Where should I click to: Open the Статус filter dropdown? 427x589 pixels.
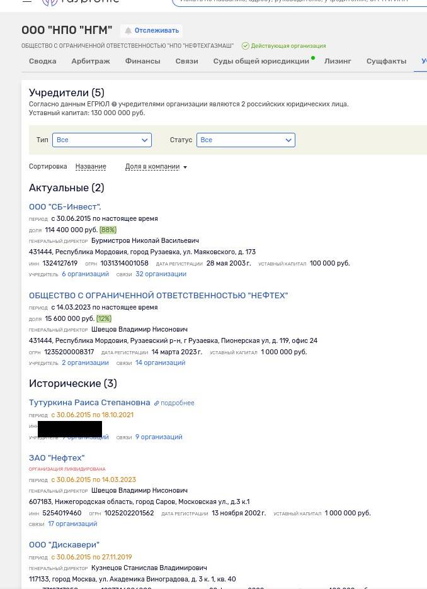(246, 140)
